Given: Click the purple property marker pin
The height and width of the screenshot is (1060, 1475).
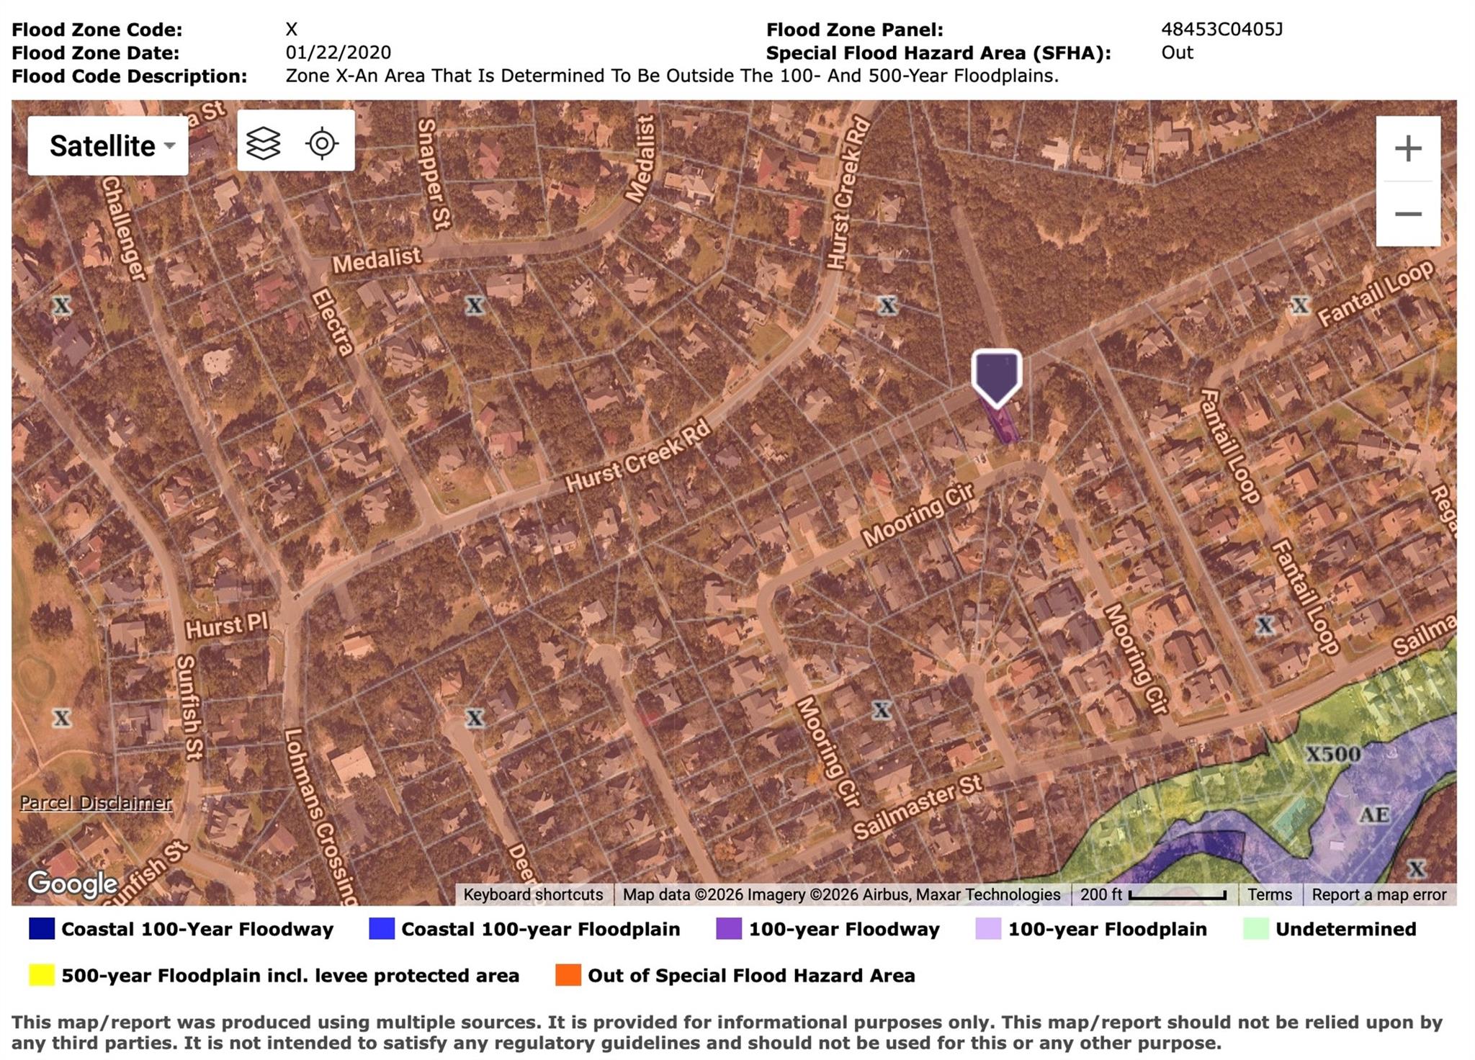Looking at the screenshot, I should [x=996, y=377].
